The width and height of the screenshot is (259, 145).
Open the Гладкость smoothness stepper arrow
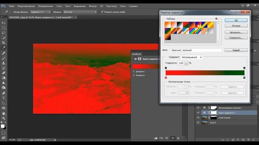point(186,63)
